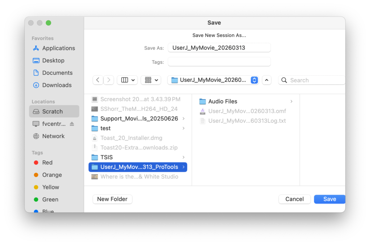Create a New Folder
Image resolution: width=370 pixels, height=245 pixels.
tap(112, 199)
